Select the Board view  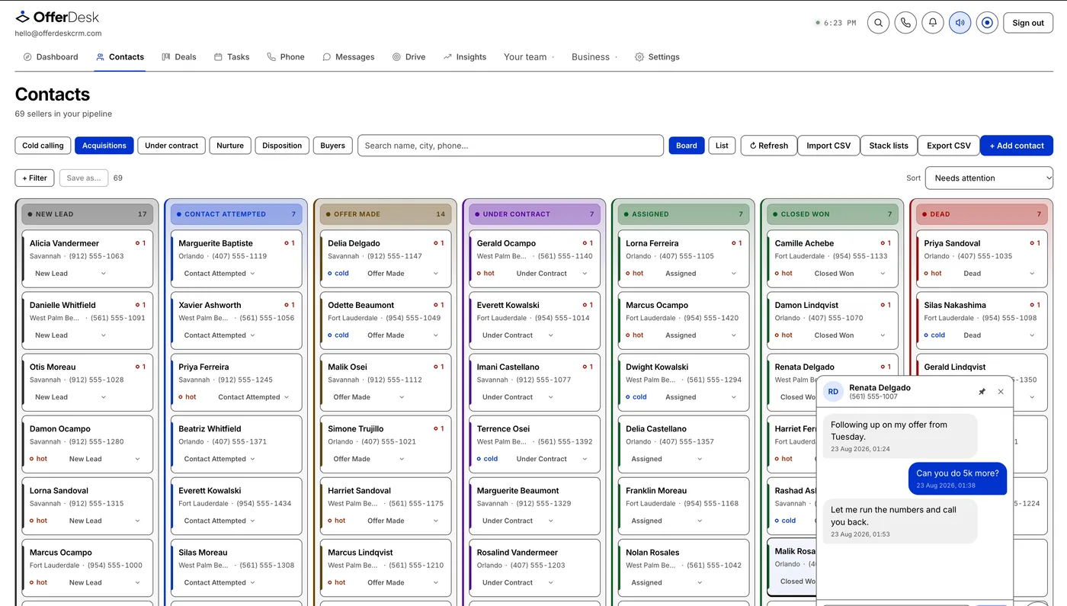click(687, 146)
